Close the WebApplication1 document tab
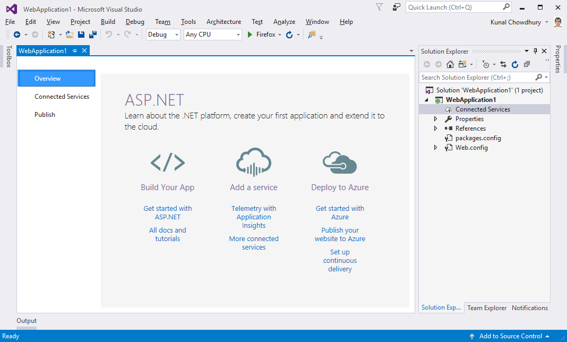The image size is (567, 342). click(x=84, y=50)
